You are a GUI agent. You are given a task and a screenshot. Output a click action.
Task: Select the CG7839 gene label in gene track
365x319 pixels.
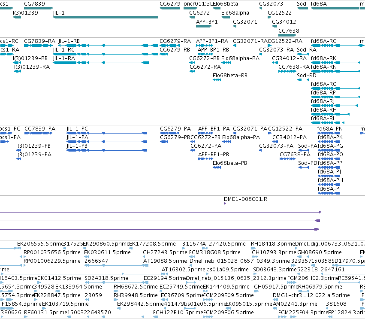pyautogui.click(x=34, y=4)
